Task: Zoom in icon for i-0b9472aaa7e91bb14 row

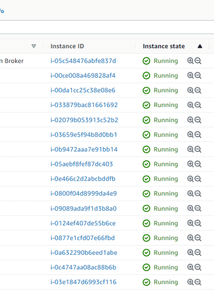Action: click(x=190, y=149)
